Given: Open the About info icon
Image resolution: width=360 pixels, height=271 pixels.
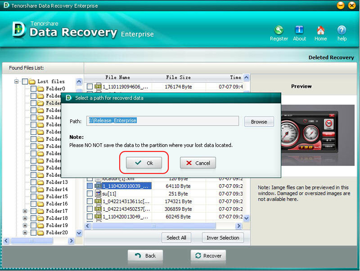Looking at the screenshot, I should [299, 30].
